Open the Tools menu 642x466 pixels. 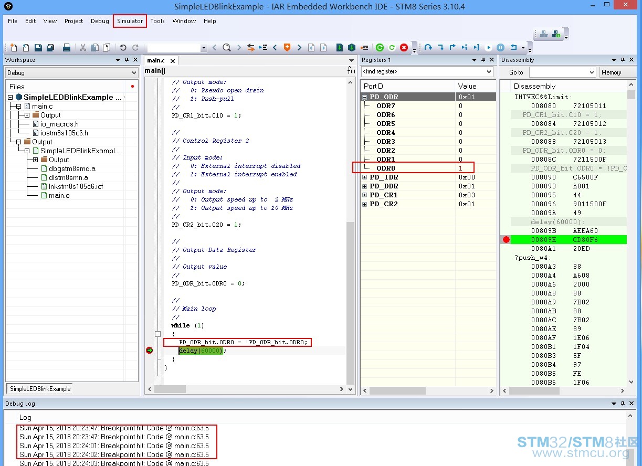point(157,21)
